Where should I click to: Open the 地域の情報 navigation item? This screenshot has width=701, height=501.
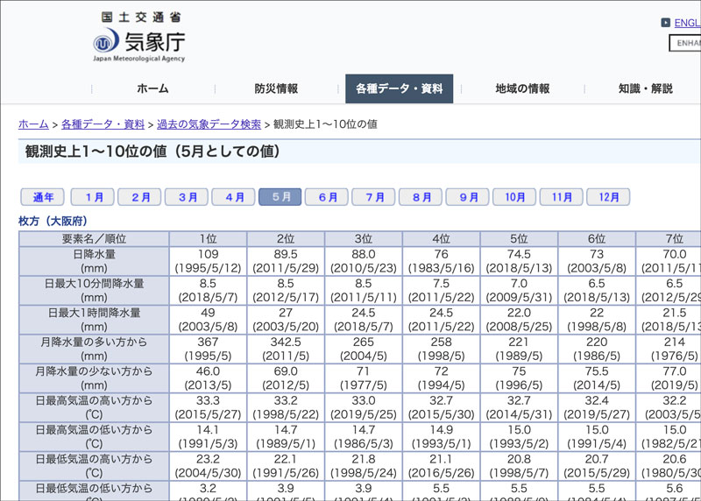tap(522, 88)
